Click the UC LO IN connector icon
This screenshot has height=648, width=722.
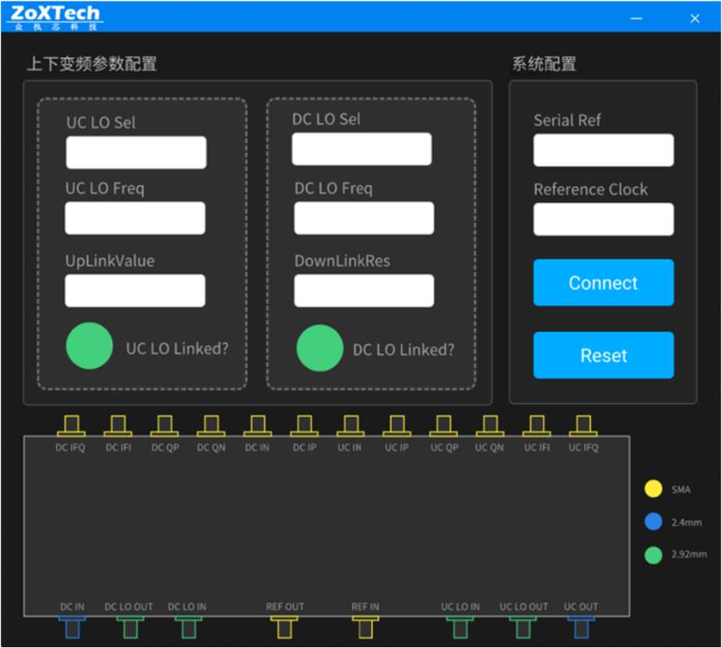pyautogui.click(x=460, y=627)
